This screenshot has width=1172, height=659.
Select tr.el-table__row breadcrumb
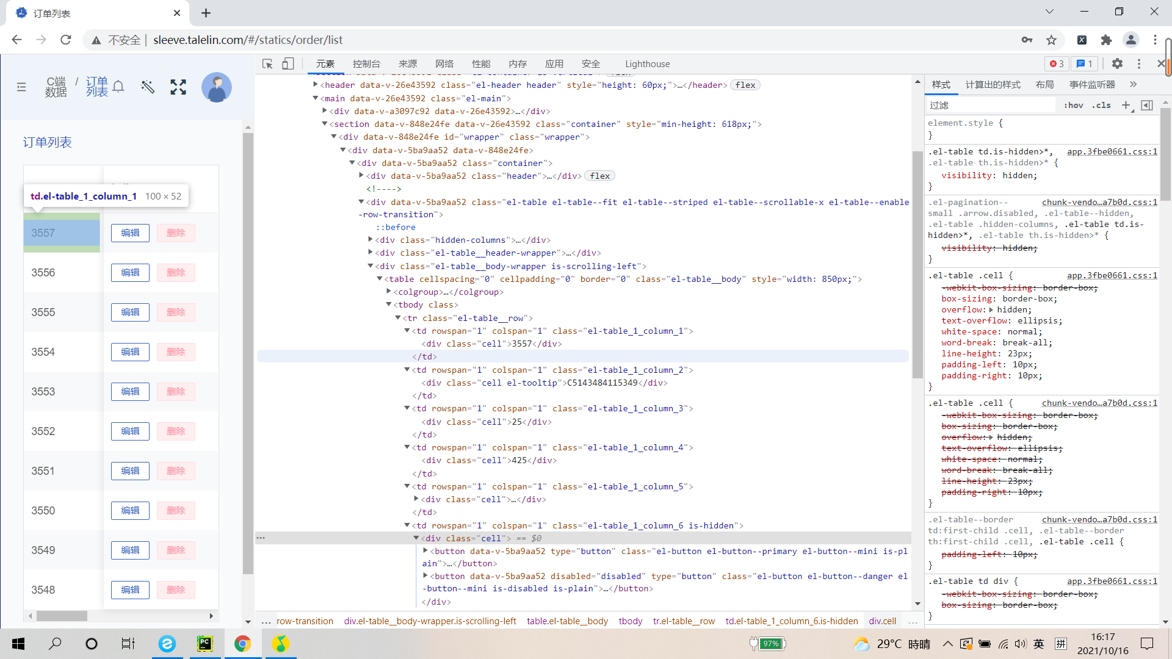[x=684, y=621]
